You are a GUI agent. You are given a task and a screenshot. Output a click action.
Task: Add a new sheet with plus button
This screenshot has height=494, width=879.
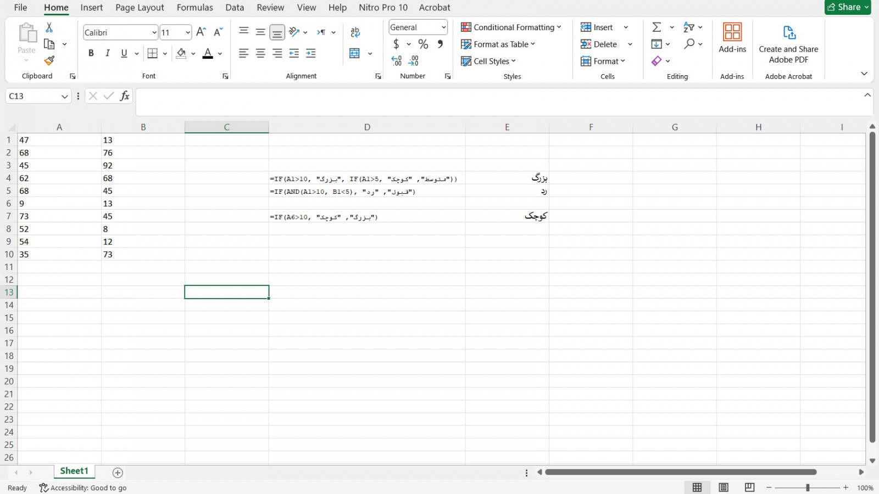click(118, 473)
